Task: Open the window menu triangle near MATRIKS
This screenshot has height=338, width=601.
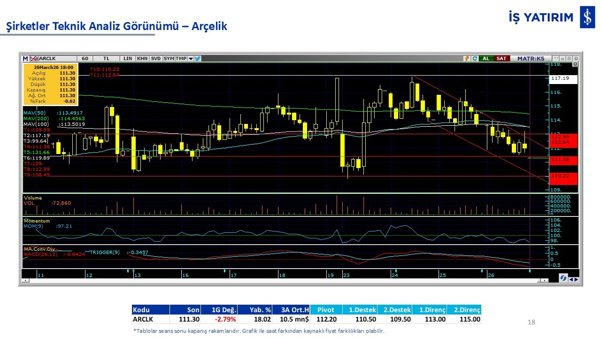Action: pos(556,59)
